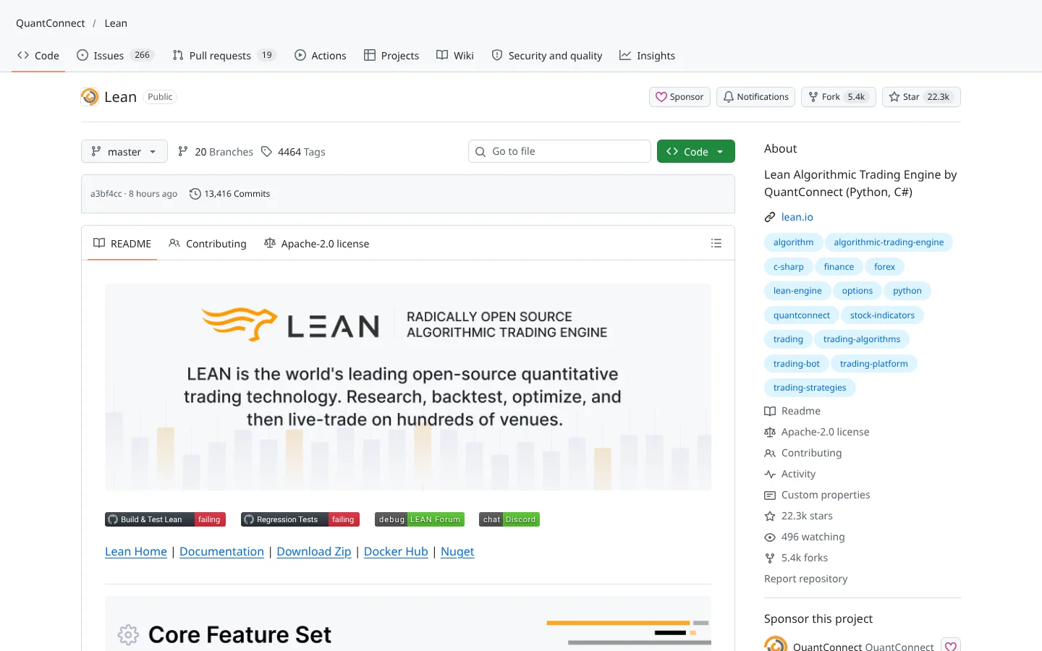View 496 watching link
1042x651 pixels.
[805, 537]
